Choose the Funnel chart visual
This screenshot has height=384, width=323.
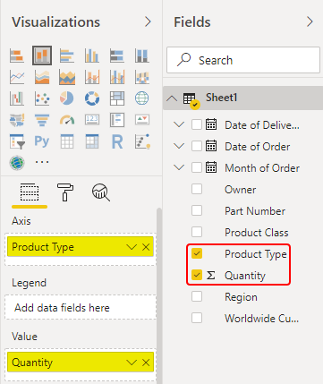click(x=42, y=120)
